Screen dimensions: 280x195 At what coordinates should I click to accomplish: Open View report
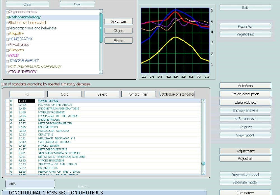click(245, 135)
